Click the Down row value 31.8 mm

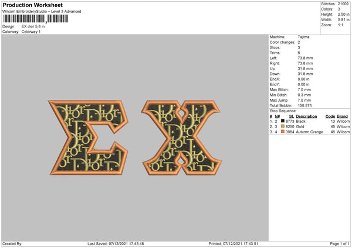[x=305, y=74]
